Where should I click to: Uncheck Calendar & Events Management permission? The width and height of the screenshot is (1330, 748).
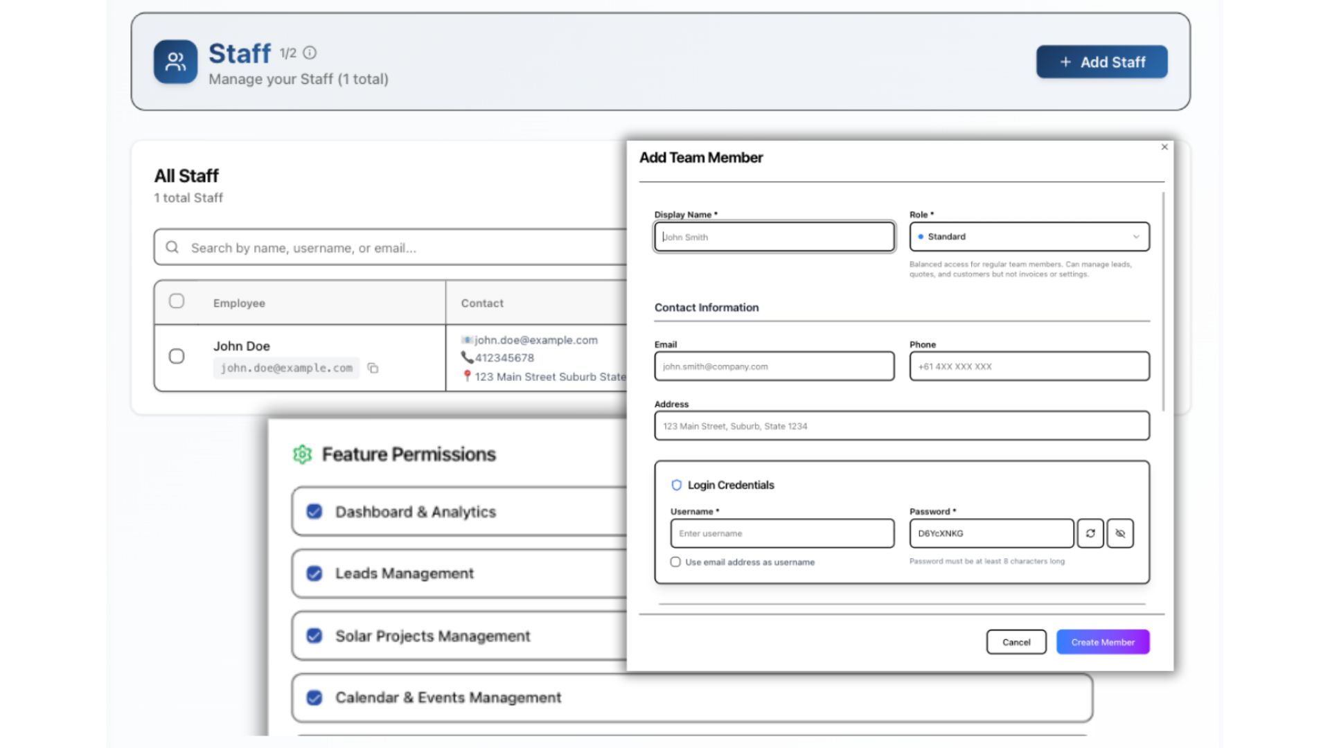[x=314, y=697]
